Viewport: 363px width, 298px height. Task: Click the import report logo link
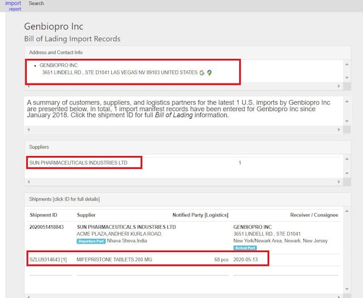tap(13, 6)
